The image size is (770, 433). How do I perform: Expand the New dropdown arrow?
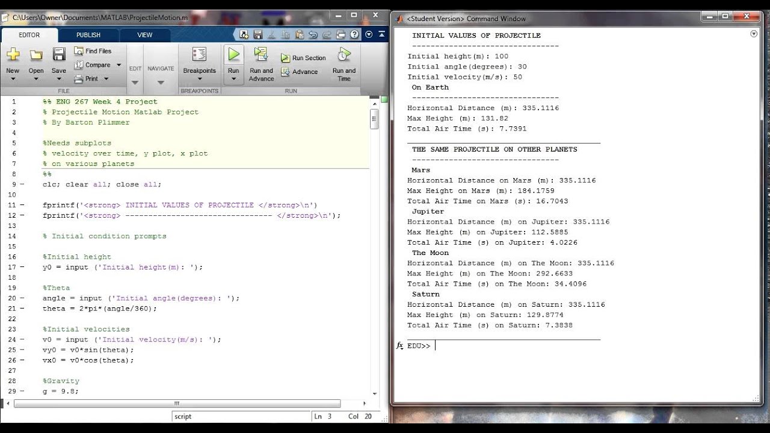[x=13, y=79]
